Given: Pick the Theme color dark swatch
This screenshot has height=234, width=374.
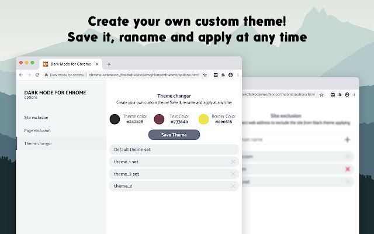Looking at the screenshot, I should [x=115, y=119].
